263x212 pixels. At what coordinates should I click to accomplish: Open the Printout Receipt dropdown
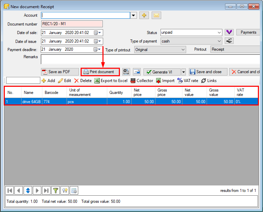pyautogui.click(x=235, y=49)
